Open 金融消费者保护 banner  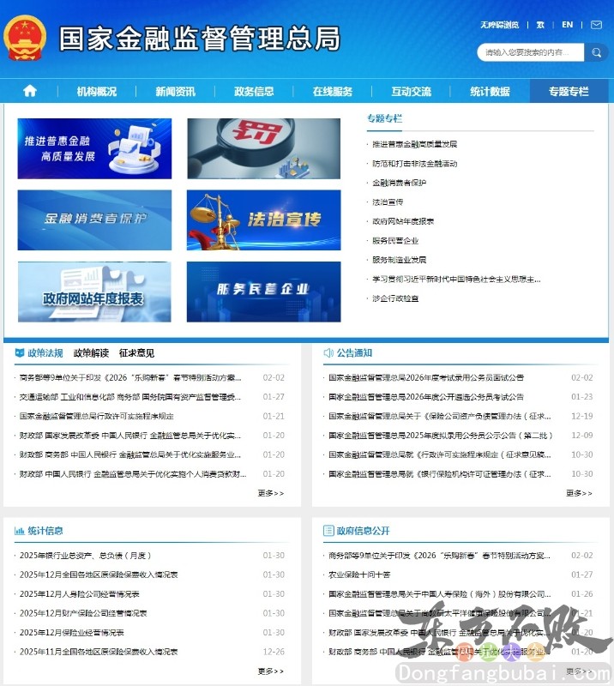pos(94,220)
